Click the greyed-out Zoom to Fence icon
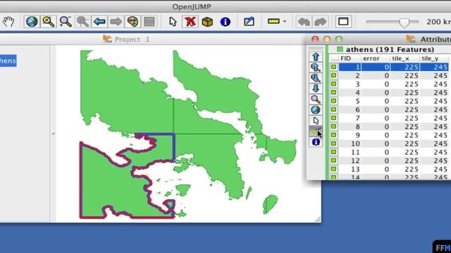Viewport: 451px width, 253px height. (82, 22)
